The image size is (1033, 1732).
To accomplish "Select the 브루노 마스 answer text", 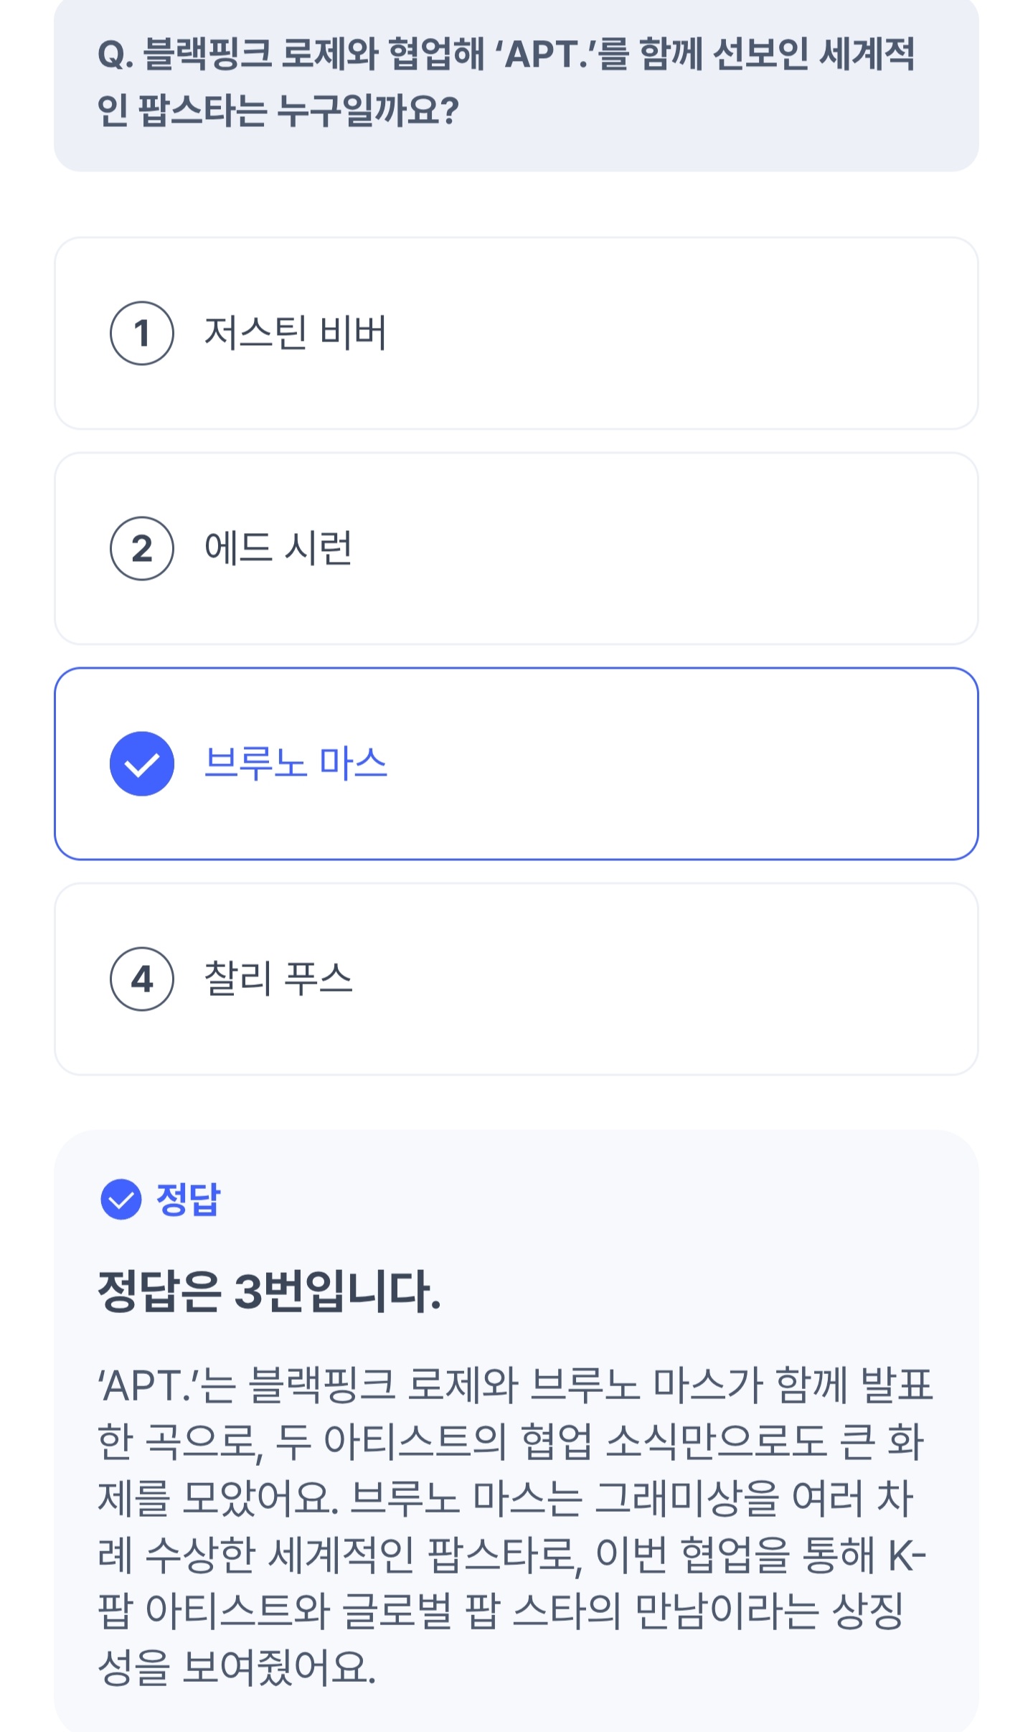I will (x=296, y=763).
